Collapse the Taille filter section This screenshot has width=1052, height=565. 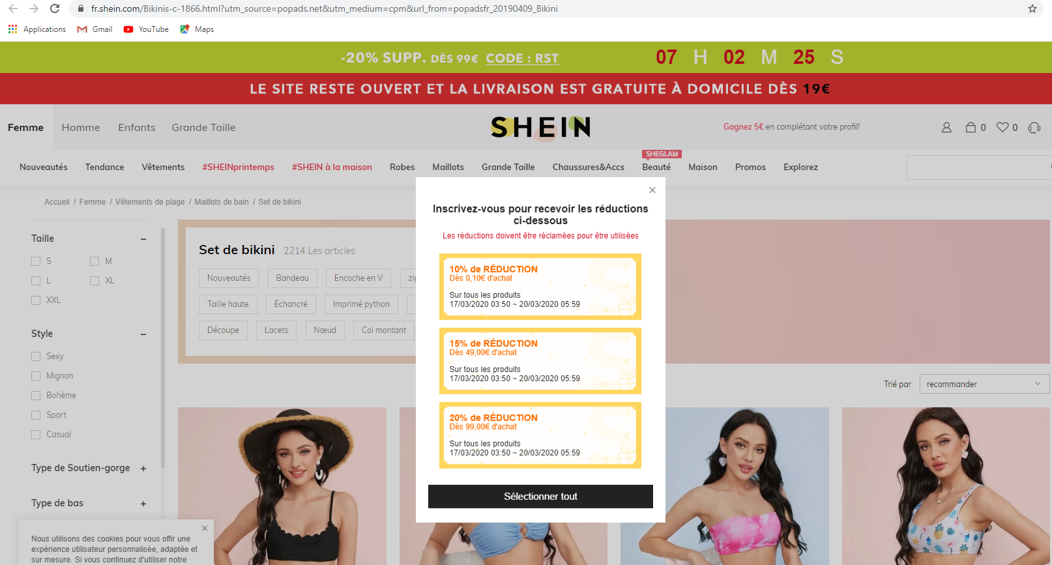143,239
